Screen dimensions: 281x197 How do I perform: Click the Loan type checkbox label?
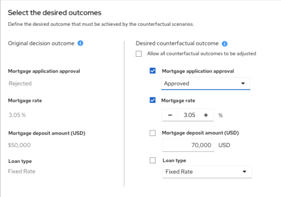(174, 161)
